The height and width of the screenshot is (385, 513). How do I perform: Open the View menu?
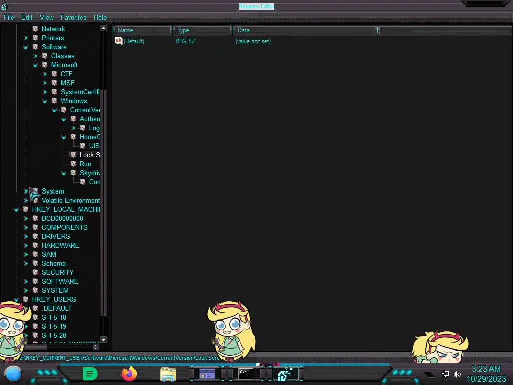pos(47,18)
